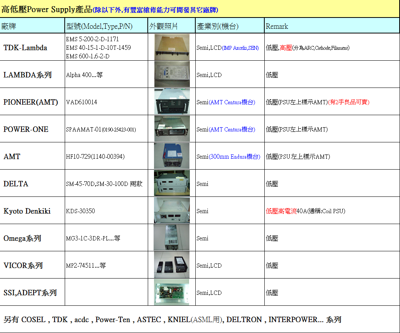This screenshot has width=400, height=333.
Task: Click the SSI,ADEPT circuit board photo
Action: click(172, 292)
